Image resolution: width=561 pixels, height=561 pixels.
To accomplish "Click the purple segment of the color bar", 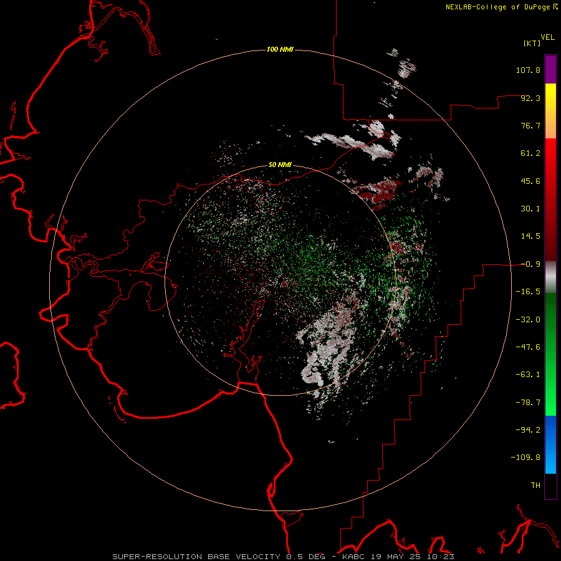I will (x=550, y=69).
